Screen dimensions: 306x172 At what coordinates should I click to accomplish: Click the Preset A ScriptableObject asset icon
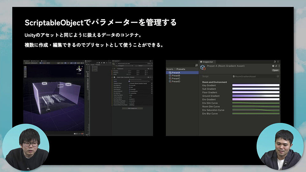pos(203,68)
